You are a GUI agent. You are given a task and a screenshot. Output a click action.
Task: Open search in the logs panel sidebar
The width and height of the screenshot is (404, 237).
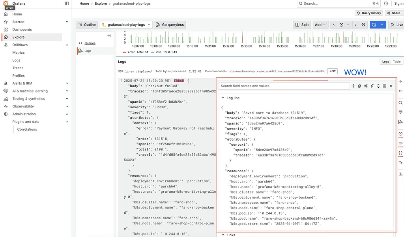click(x=400, y=103)
